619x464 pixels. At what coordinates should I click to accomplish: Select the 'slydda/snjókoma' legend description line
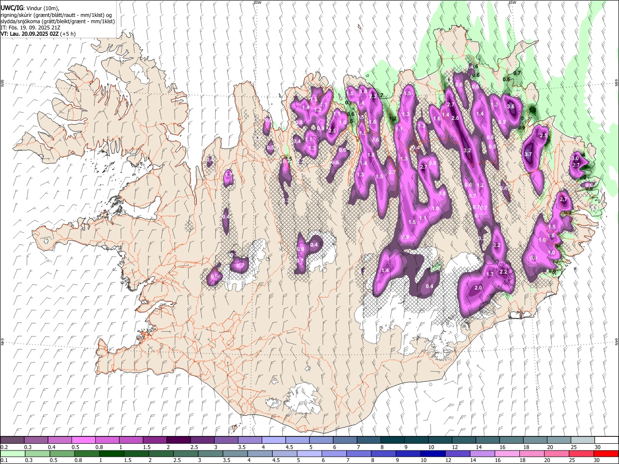pos(58,21)
